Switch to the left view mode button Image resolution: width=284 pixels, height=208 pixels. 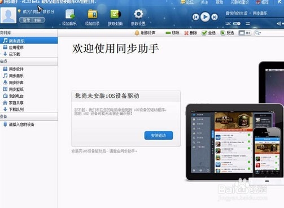coord(242,33)
